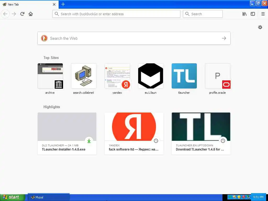Viewport: 268px width, 201px height.
Task: Open Download TLauncher 1.4.8 highlight
Action: point(201,133)
